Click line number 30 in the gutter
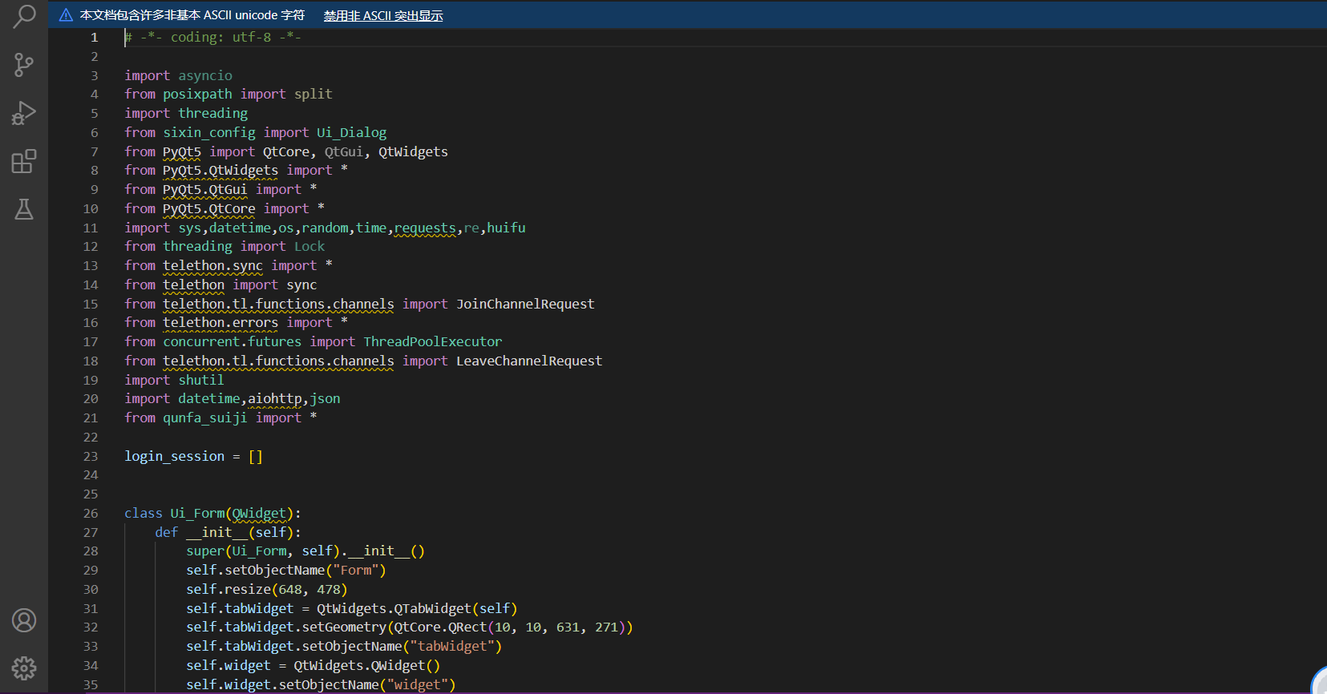This screenshot has width=1327, height=694. (91, 589)
